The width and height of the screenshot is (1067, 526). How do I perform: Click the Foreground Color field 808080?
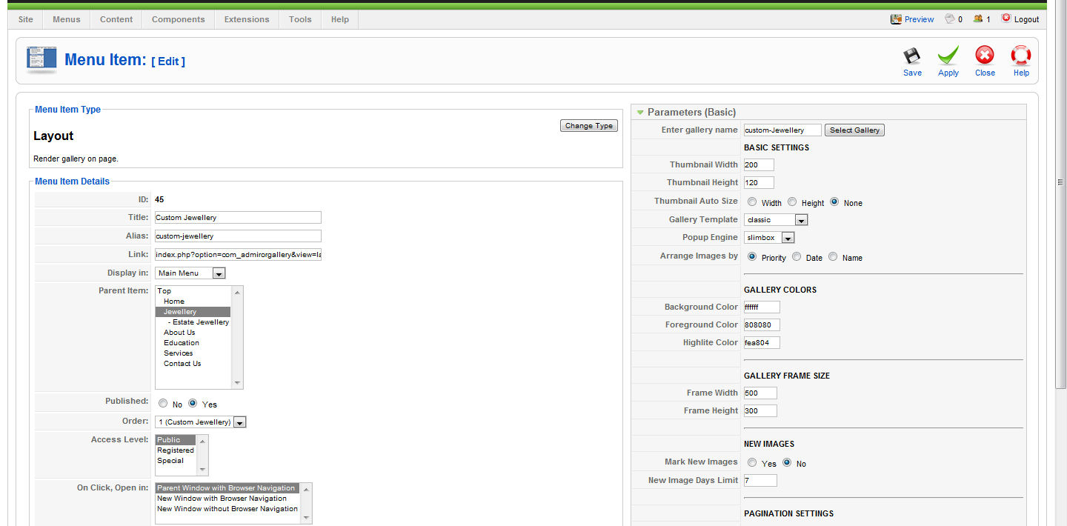(762, 324)
